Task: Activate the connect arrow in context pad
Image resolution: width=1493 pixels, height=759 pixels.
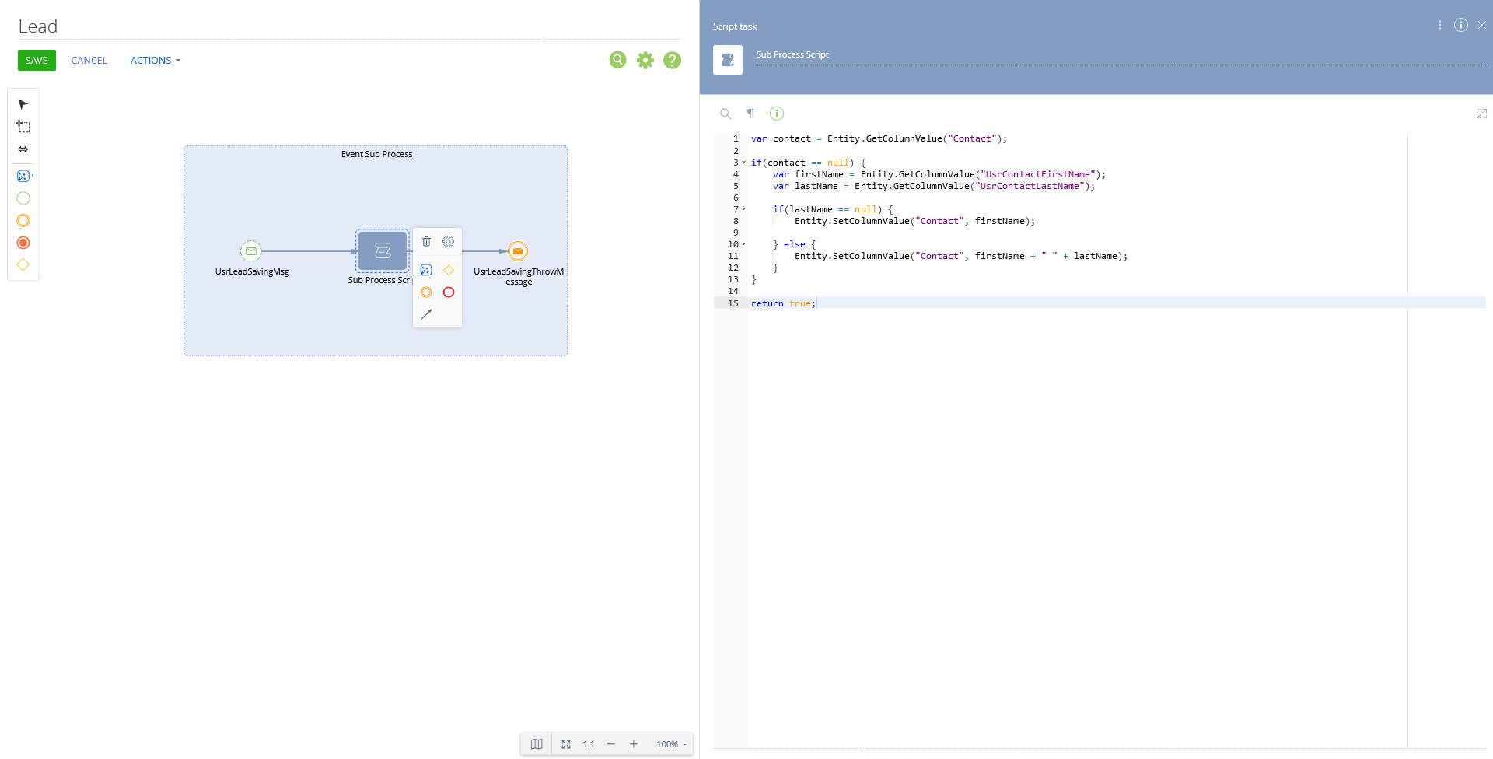Action: [426, 314]
